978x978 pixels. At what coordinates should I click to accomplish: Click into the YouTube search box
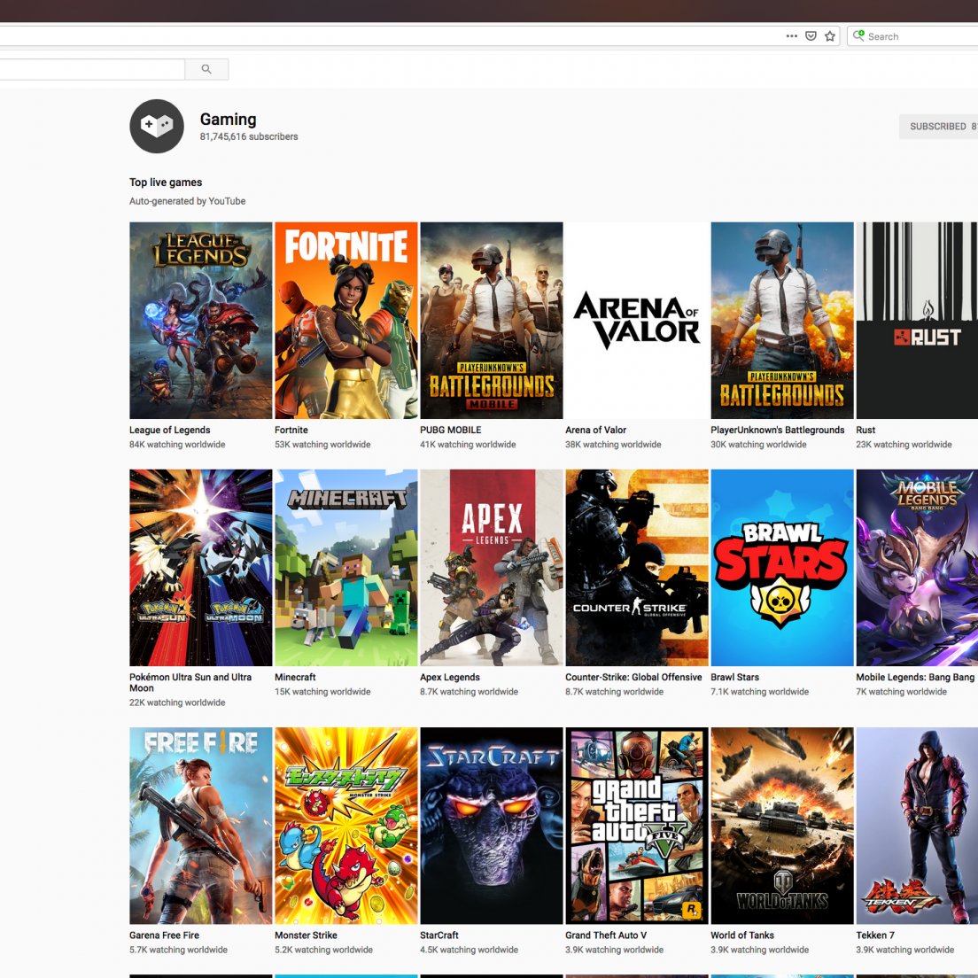pos(89,69)
